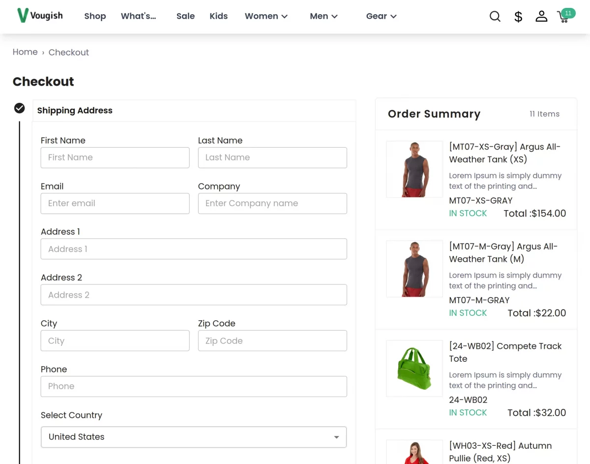Follow the Home breadcrumb link
The height and width of the screenshot is (464, 590).
pos(25,52)
